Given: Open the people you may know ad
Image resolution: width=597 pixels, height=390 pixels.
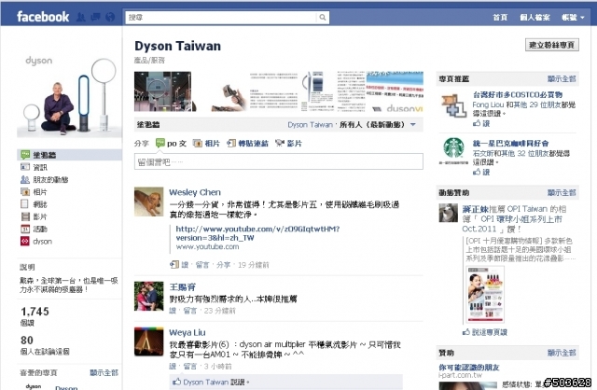Looking at the screenshot, I should click(x=468, y=368).
